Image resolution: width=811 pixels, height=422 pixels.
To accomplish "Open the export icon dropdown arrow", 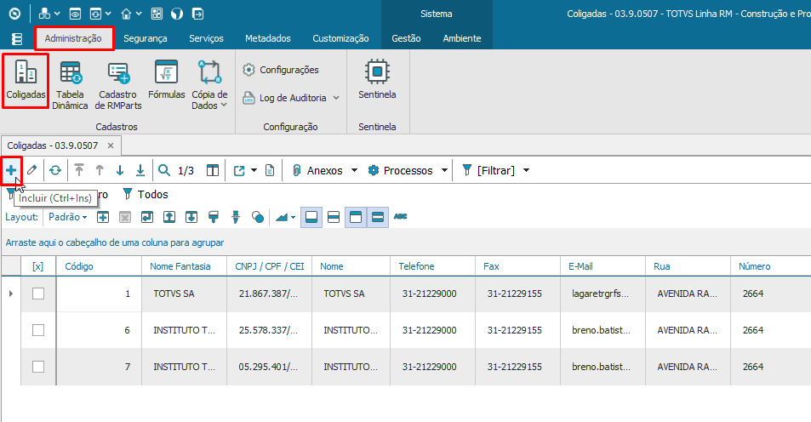I will click(x=254, y=170).
